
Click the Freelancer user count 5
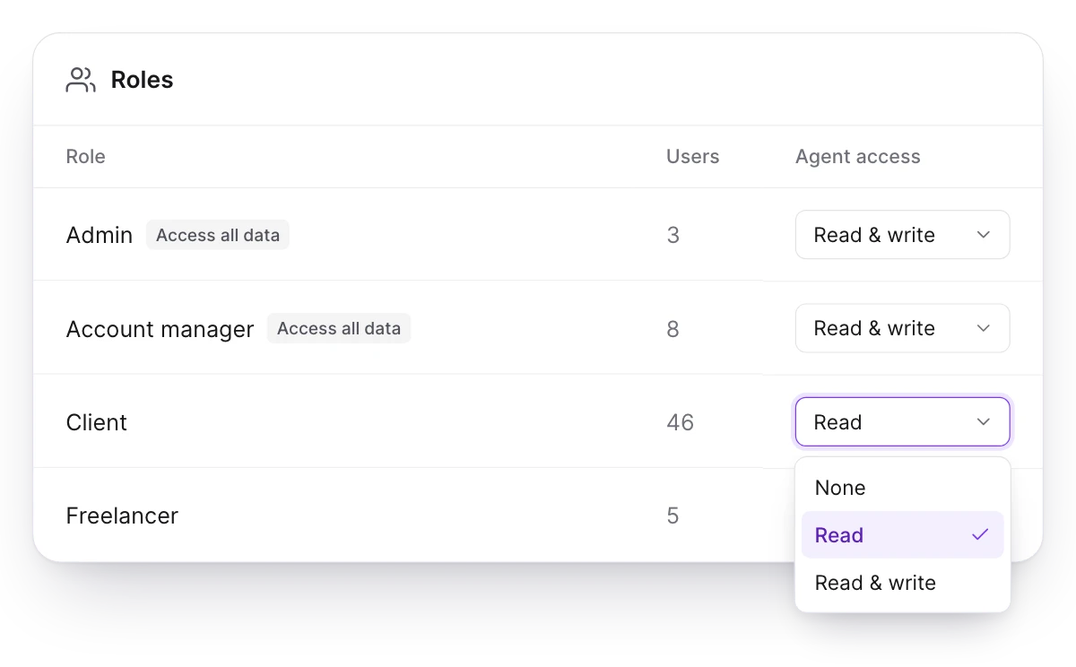click(673, 515)
